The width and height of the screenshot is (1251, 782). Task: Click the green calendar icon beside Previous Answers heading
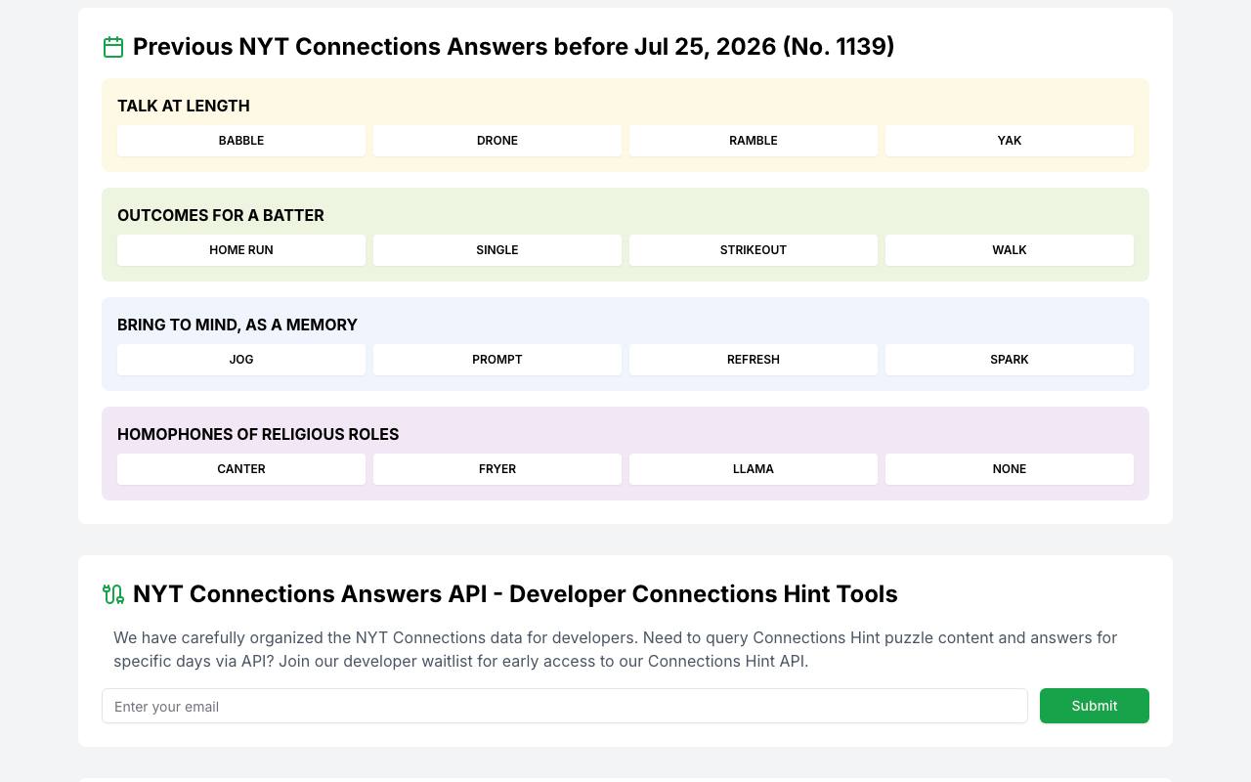[x=113, y=47]
